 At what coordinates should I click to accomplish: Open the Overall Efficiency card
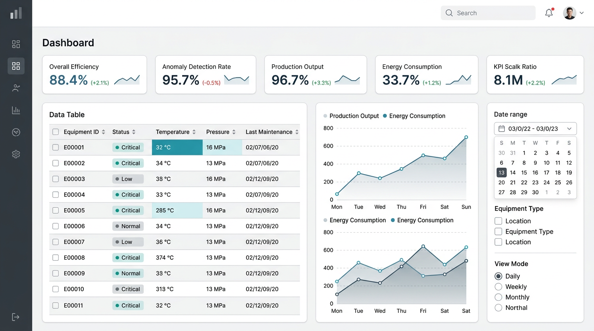pos(95,75)
